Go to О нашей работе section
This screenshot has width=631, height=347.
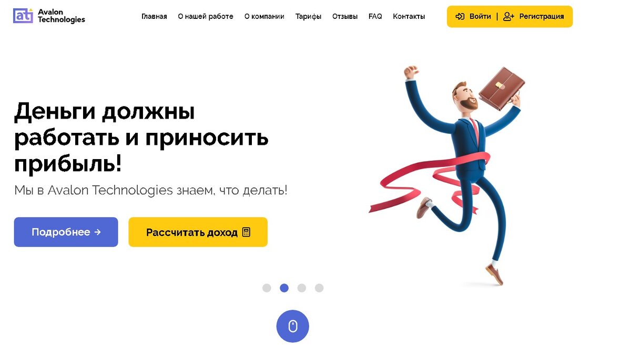click(x=206, y=16)
